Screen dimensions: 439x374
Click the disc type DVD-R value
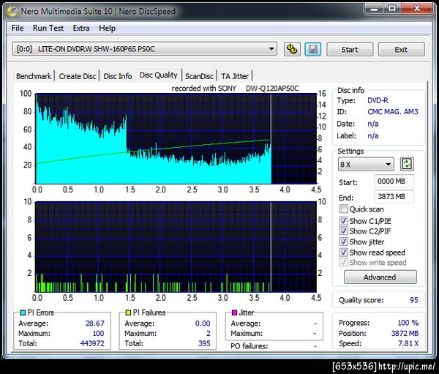(x=378, y=100)
